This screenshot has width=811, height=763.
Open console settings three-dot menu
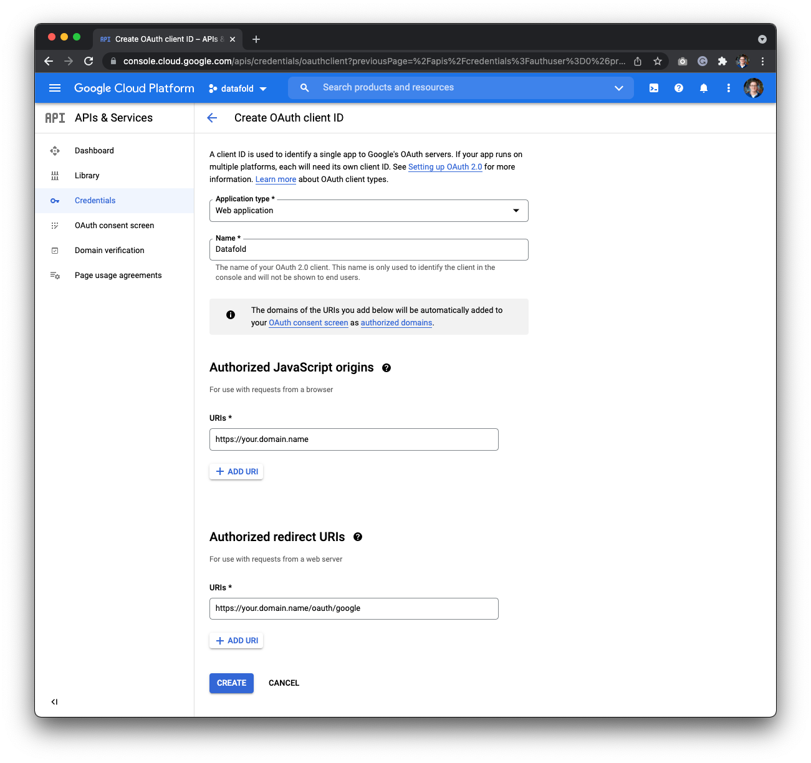coord(728,88)
